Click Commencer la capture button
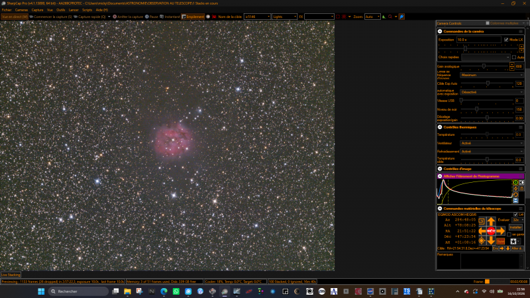Image resolution: width=530 pixels, height=298 pixels. [51, 17]
